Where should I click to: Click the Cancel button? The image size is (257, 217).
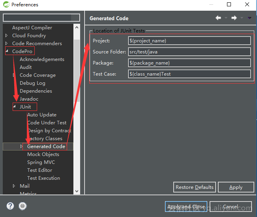click(x=231, y=206)
